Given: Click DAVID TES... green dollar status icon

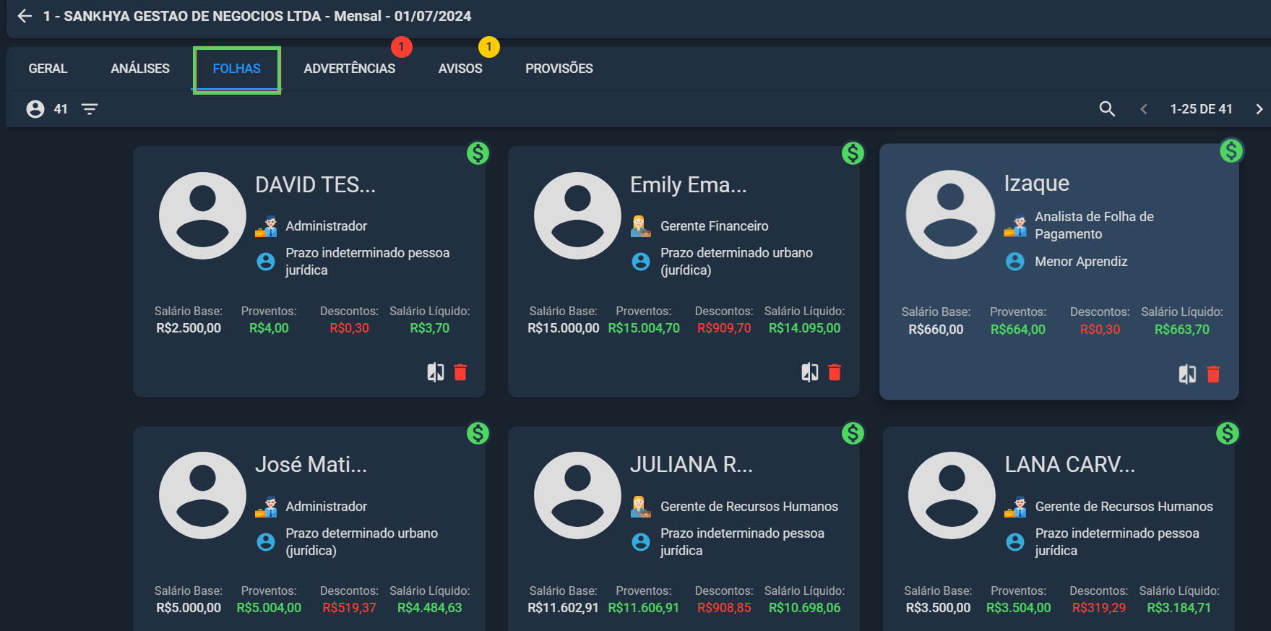Looking at the screenshot, I should (x=478, y=153).
